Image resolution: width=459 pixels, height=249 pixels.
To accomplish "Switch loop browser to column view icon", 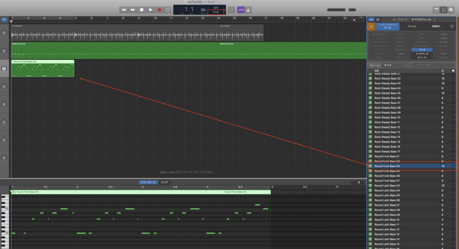I will pos(377,20).
